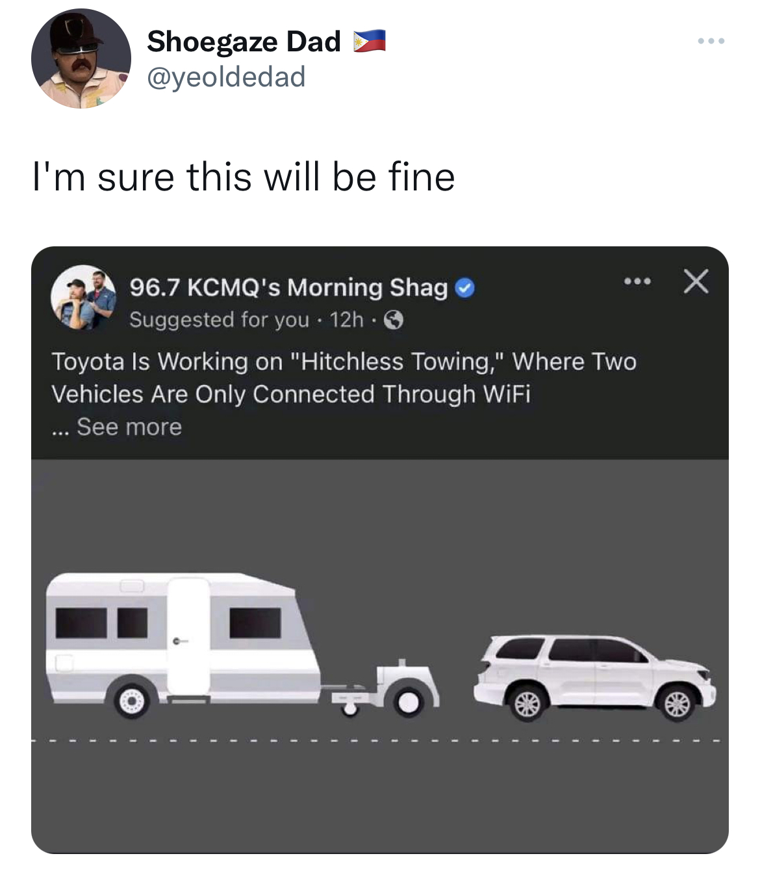Open the Facebook post's three-dot menu
Screen dimensions: 760x882
(639, 282)
